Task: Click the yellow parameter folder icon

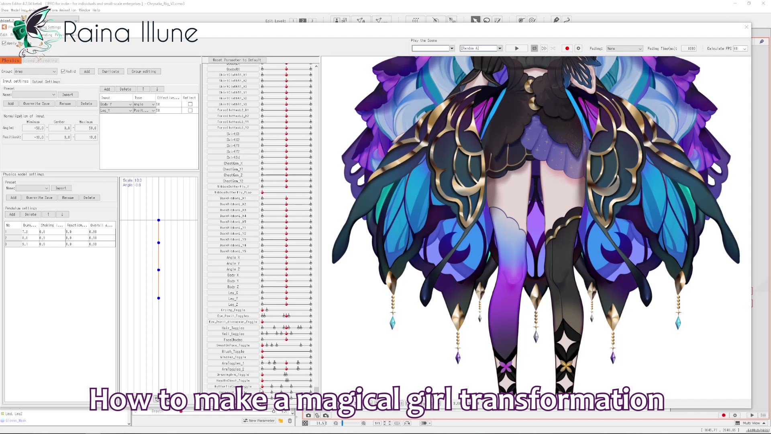Action: coord(281,421)
